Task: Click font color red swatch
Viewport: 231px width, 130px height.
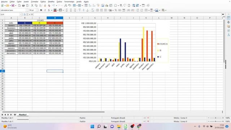Action: point(55,10)
